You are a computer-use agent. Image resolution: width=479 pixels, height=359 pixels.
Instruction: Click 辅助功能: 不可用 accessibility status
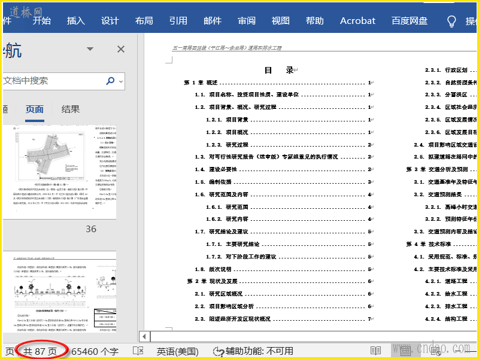click(253, 351)
